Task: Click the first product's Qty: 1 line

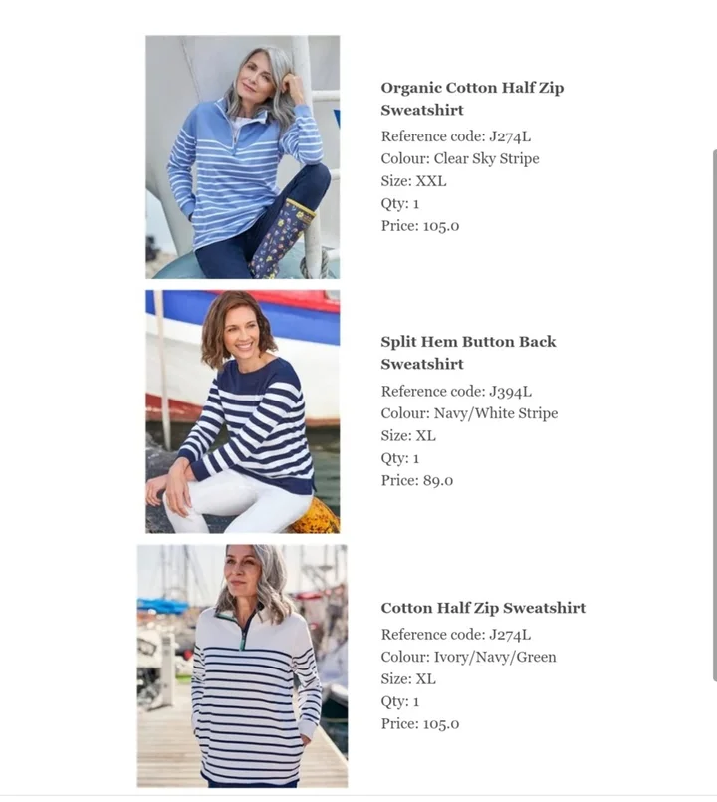Action: [x=400, y=203]
